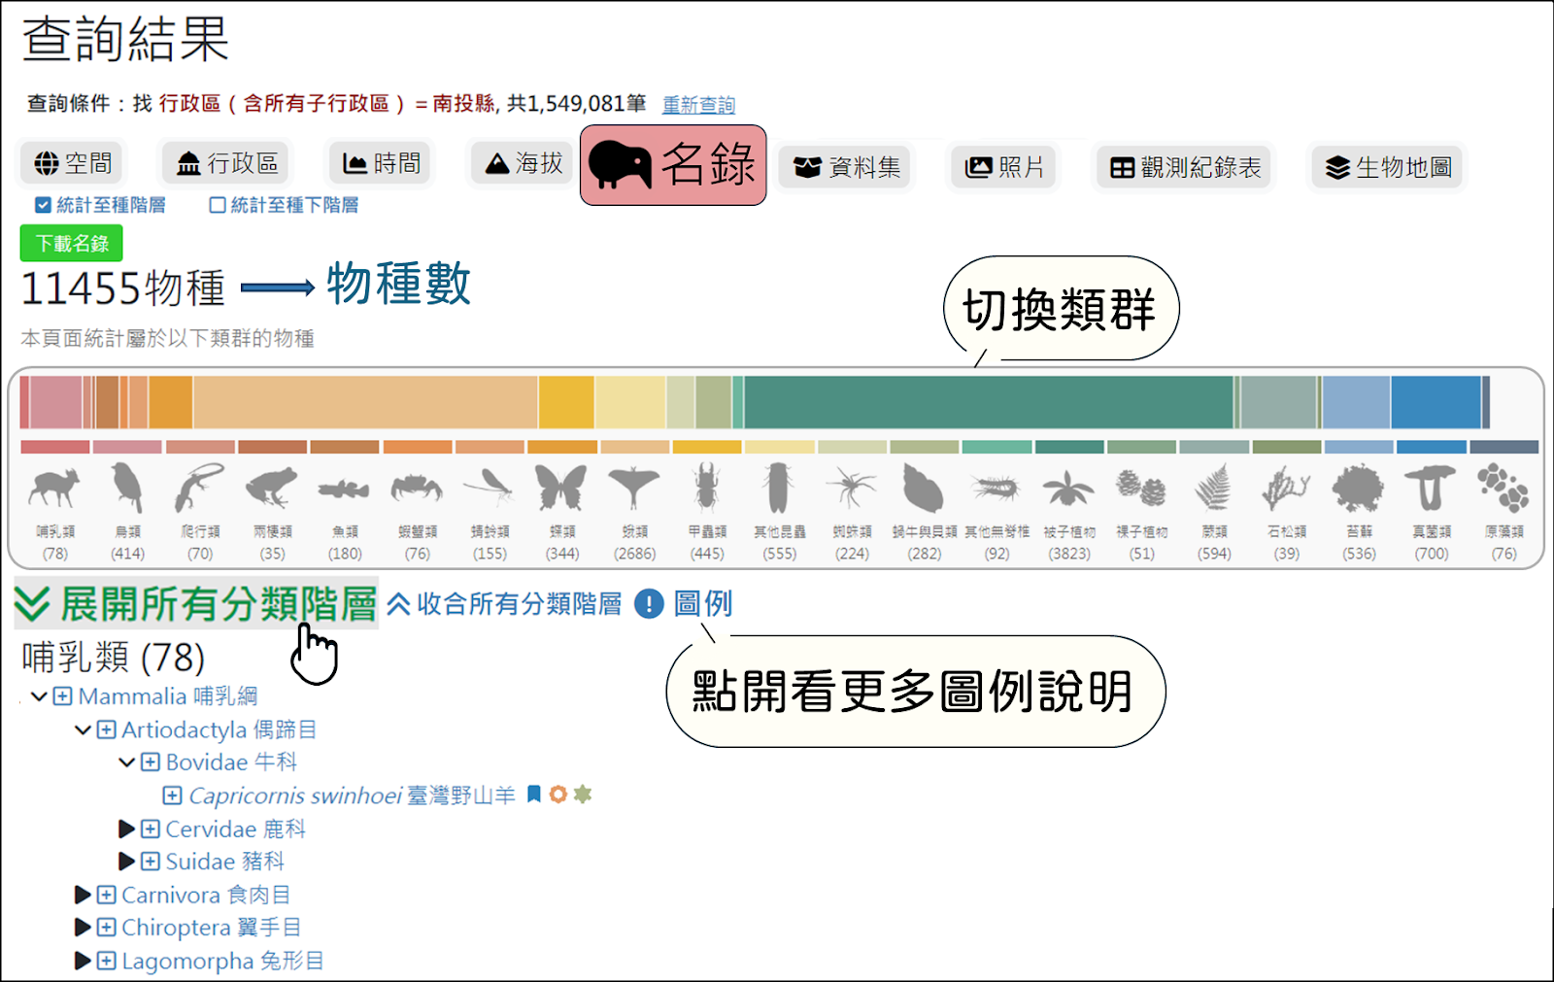
Task: Select the 蛾類 moth group icon
Action: (633, 491)
